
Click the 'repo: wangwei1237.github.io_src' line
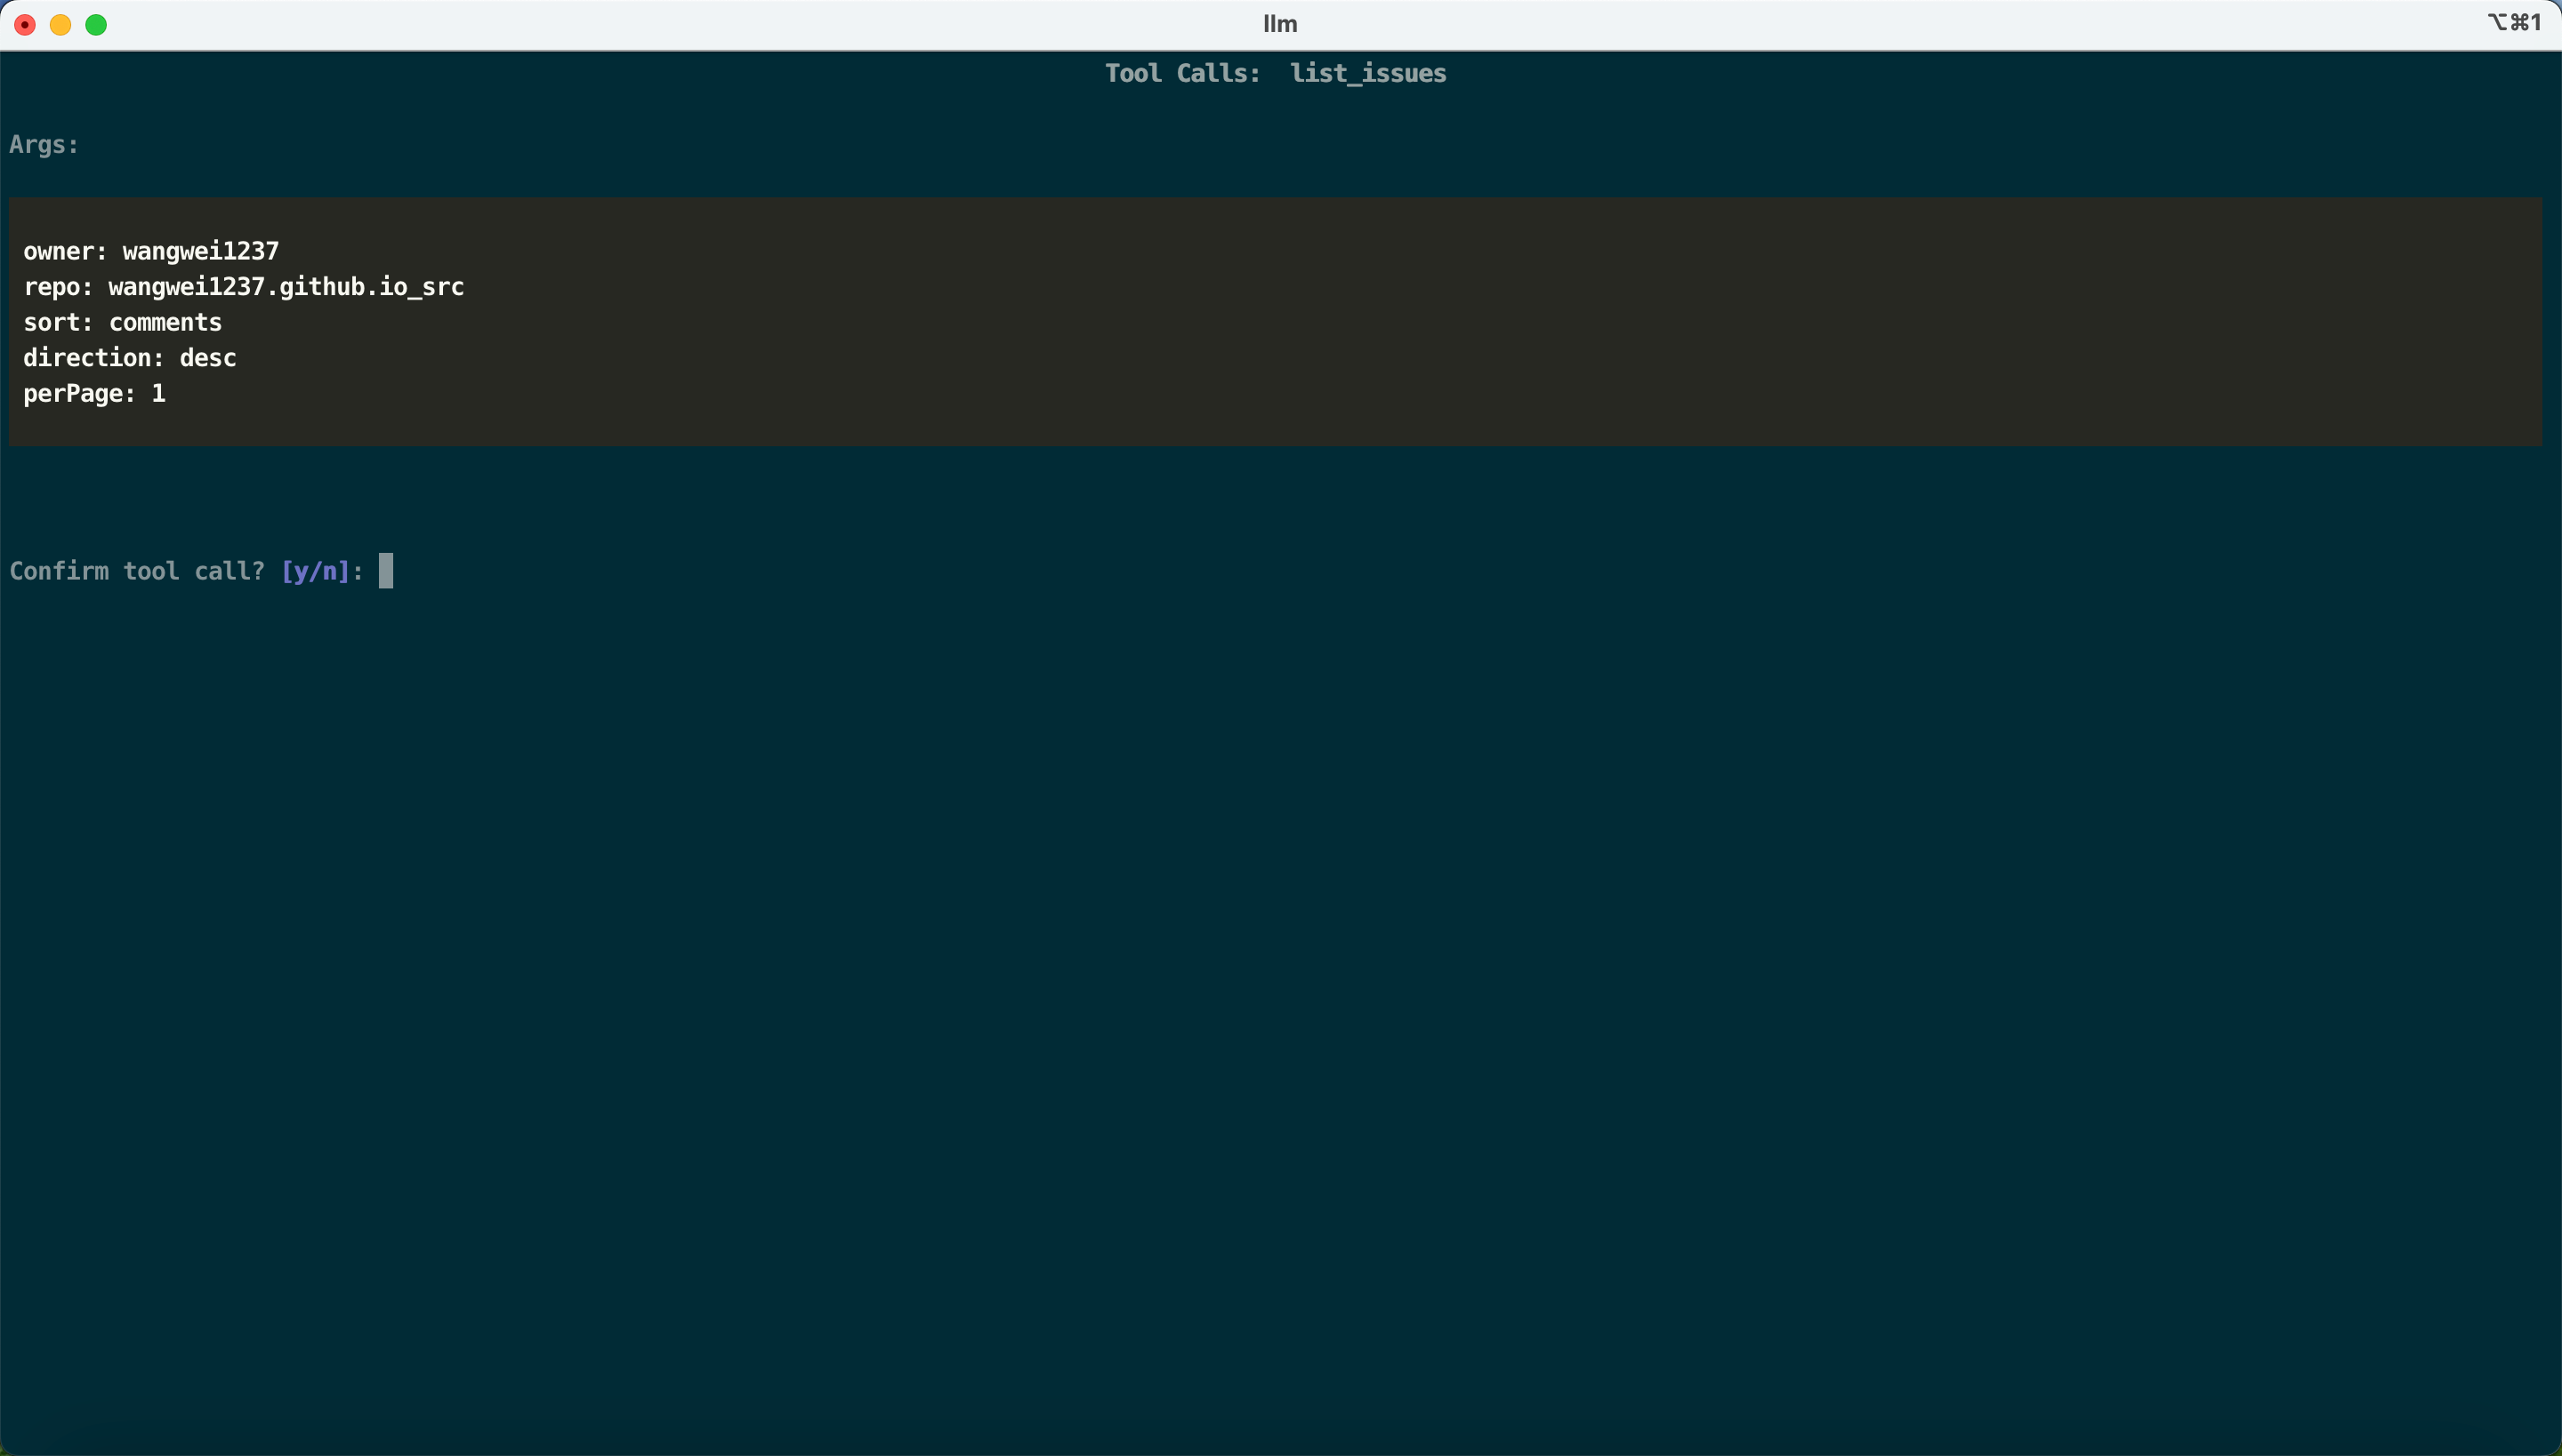pos(243,287)
